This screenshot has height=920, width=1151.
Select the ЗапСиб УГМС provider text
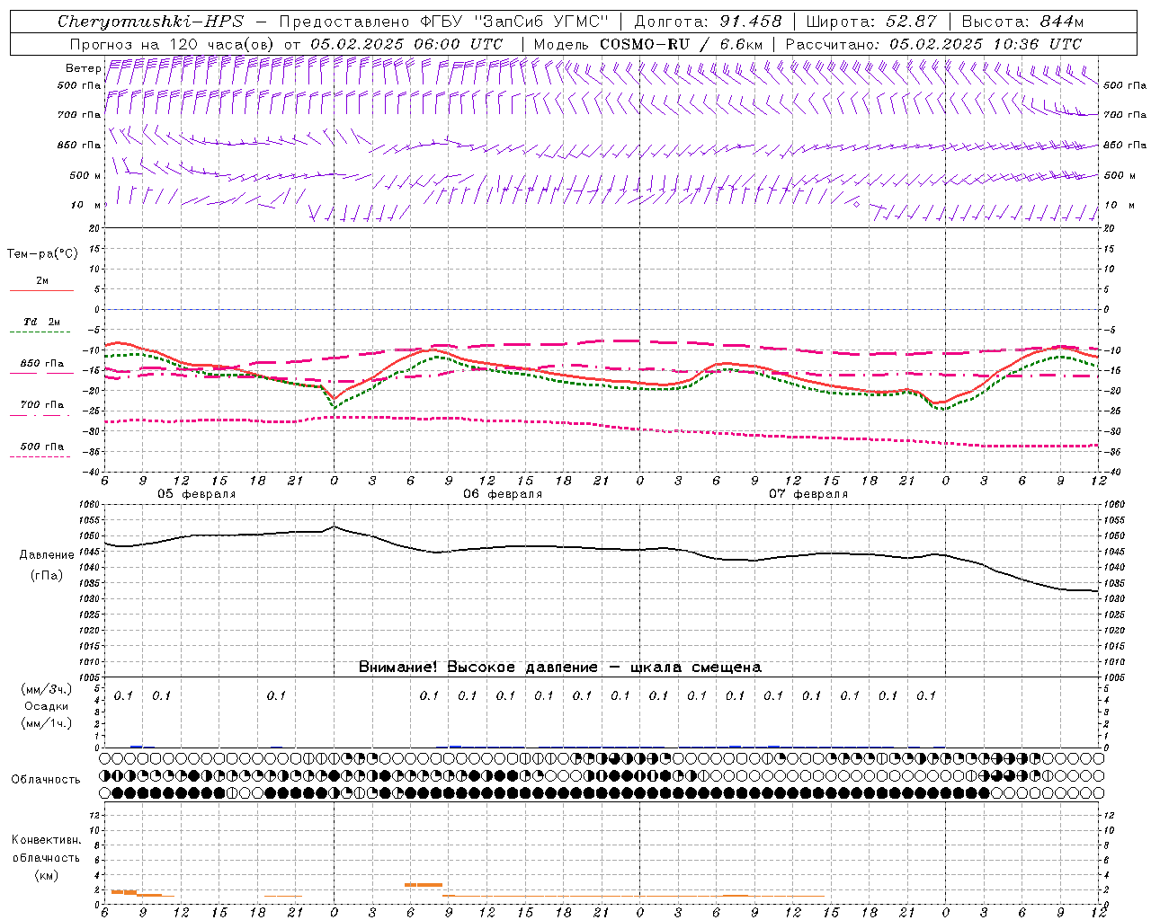coord(540,22)
